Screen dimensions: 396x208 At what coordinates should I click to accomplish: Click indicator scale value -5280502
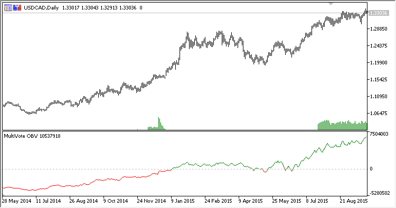380,193
